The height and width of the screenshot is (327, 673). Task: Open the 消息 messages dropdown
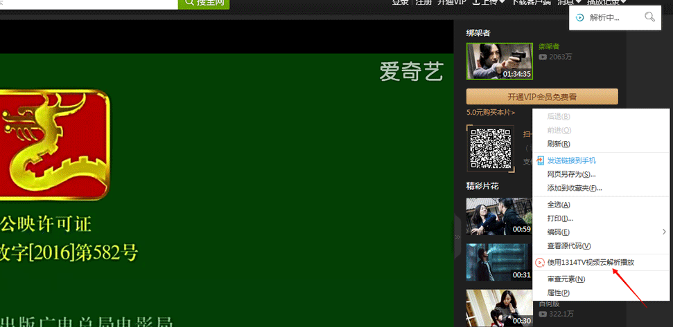(x=569, y=2)
